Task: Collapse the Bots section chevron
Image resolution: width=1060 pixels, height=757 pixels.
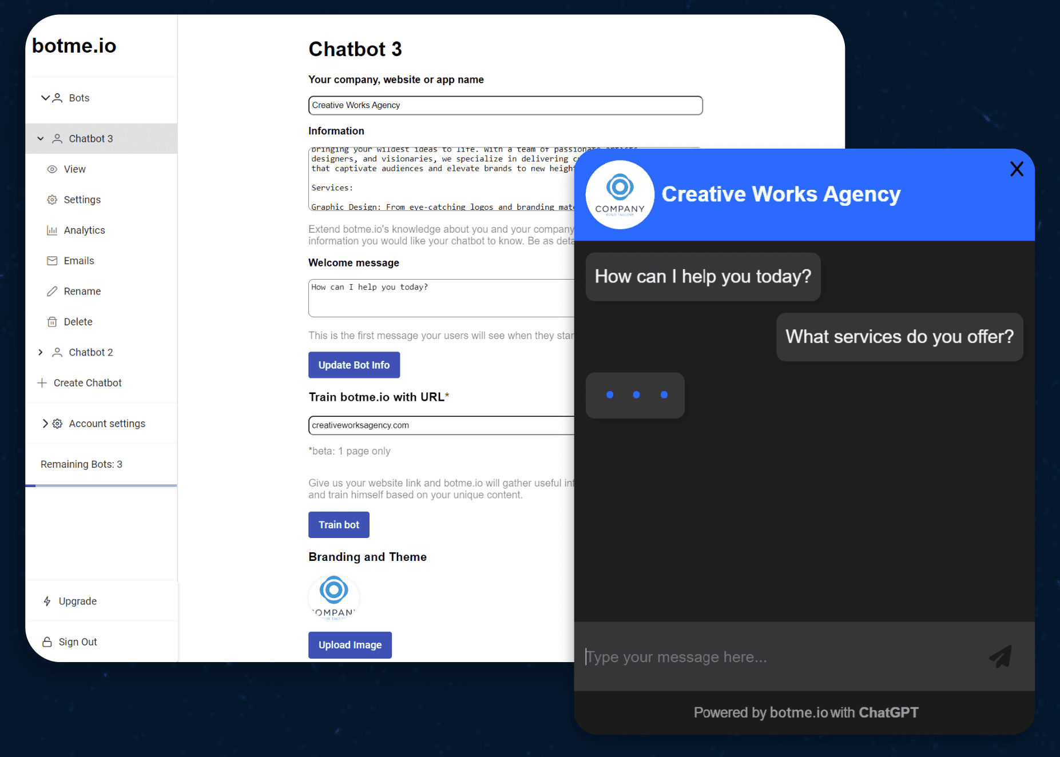Action: coord(45,98)
